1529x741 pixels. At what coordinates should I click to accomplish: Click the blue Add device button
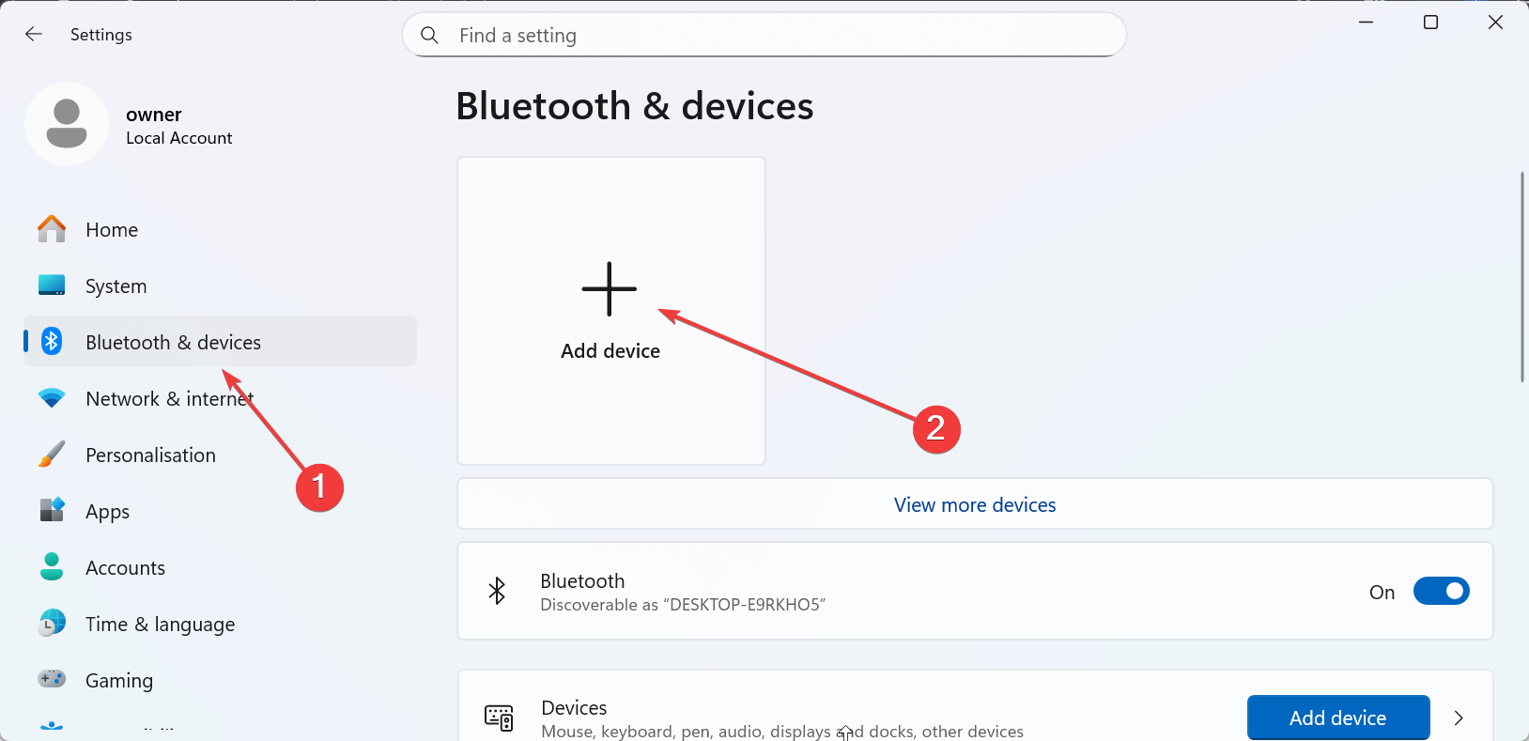coord(1337,718)
